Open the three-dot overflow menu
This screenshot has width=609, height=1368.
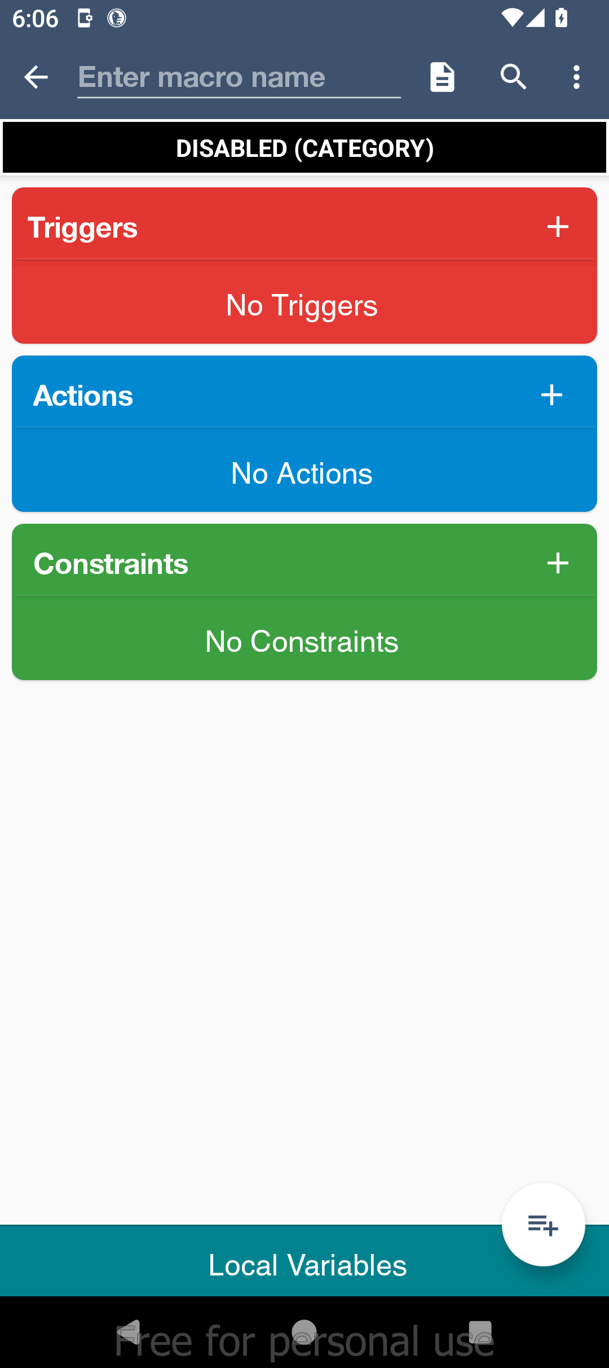(x=576, y=77)
